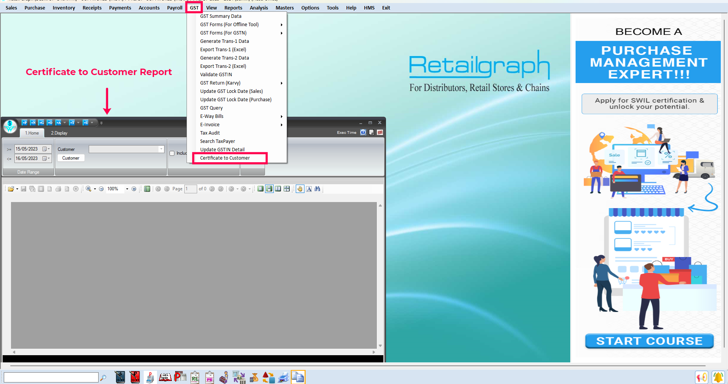Viewport: 728px width, 384px height.
Task: Switch to the 2.Display tab
Action: coord(59,133)
